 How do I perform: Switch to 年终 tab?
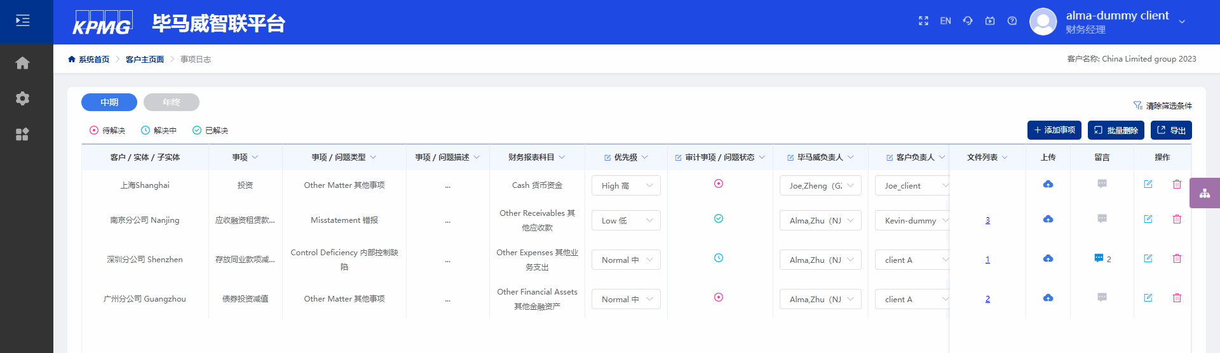(x=172, y=102)
